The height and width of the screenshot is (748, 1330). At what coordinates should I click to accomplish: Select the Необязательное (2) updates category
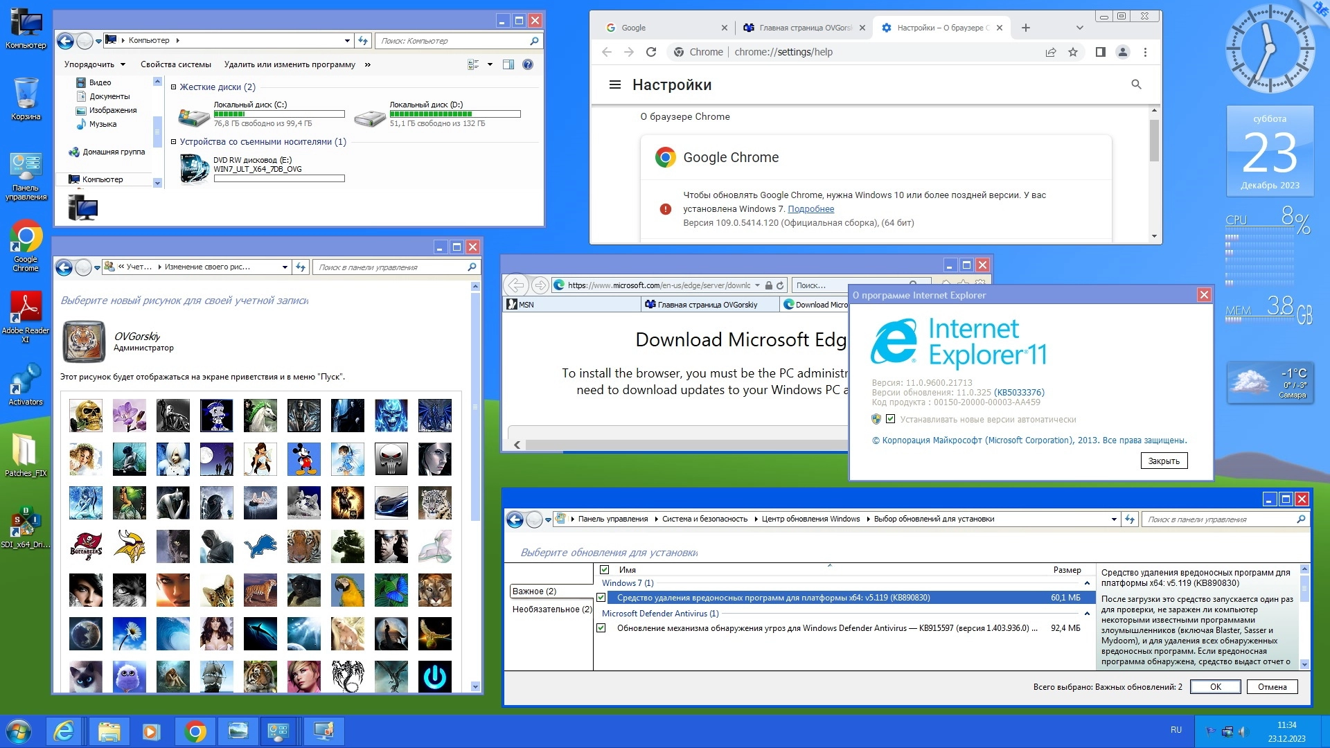[551, 609]
